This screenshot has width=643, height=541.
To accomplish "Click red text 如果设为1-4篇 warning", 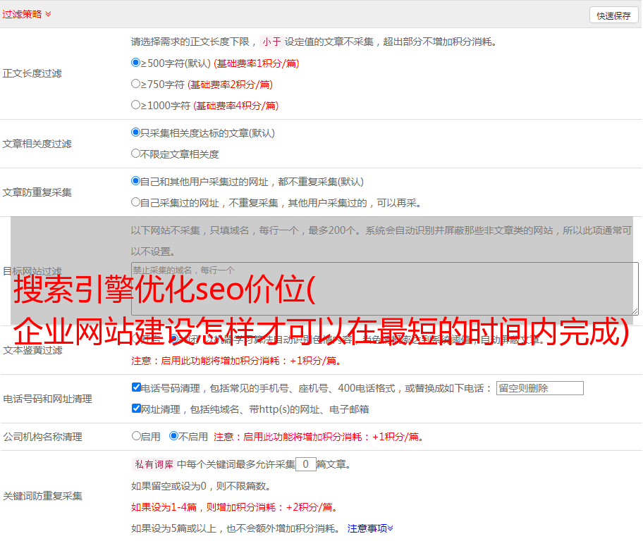I will point(234,507).
